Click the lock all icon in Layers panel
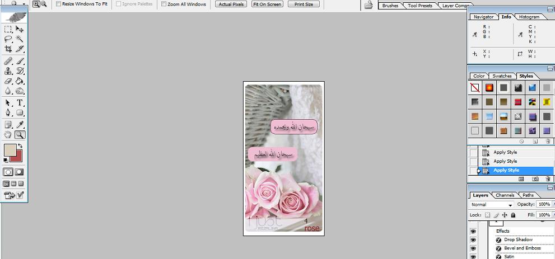The image size is (555, 259). point(513,215)
